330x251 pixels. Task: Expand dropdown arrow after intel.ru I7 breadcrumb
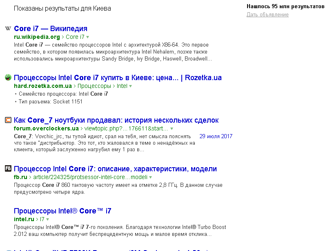tap(47, 220)
